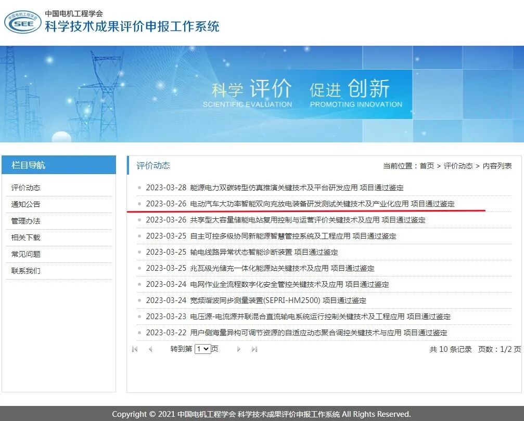Open 管理办法 from the sidebar
The height and width of the screenshot is (421, 524).
25,220
